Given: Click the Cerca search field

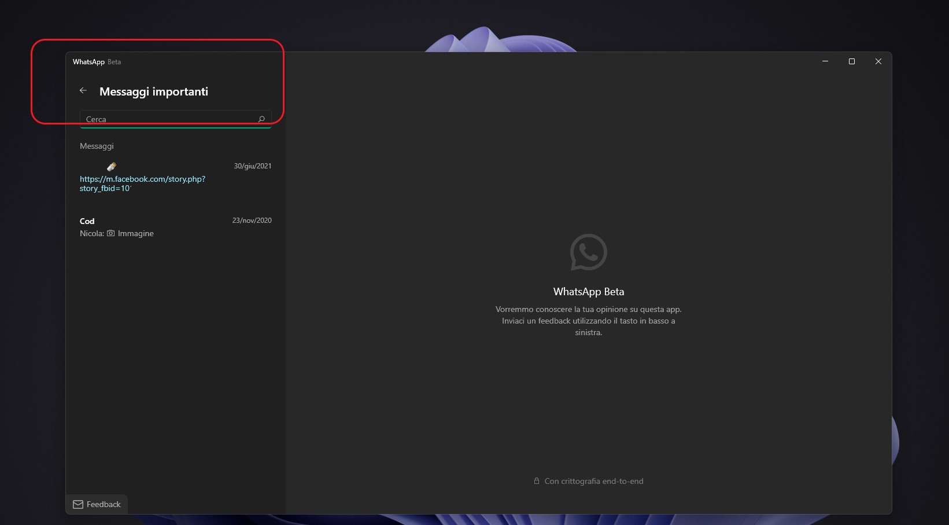Looking at the screenshot, I should pyautogui.click(x=175, y=119).
